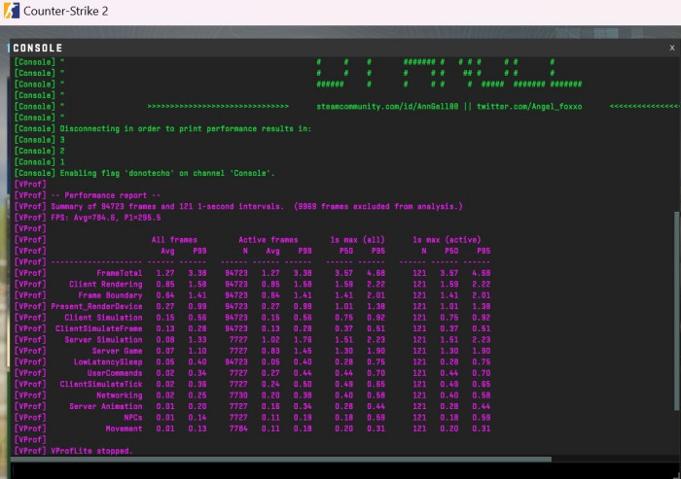Click the 'Disconnecting in order to print performance results' line
Viewport: 681px width, 479px height.
(162, 129)
